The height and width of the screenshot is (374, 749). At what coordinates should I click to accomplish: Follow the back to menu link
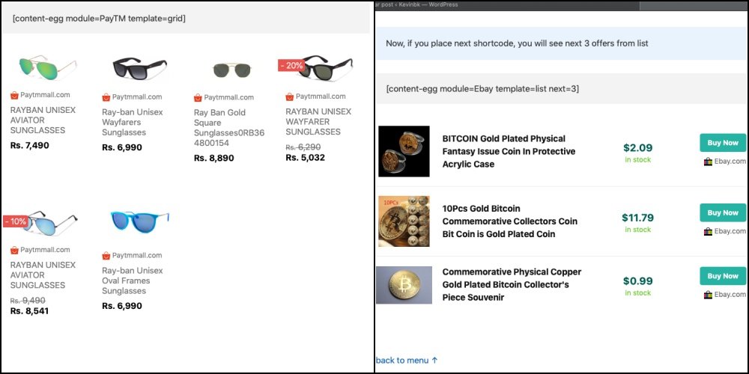click(407, 361)
